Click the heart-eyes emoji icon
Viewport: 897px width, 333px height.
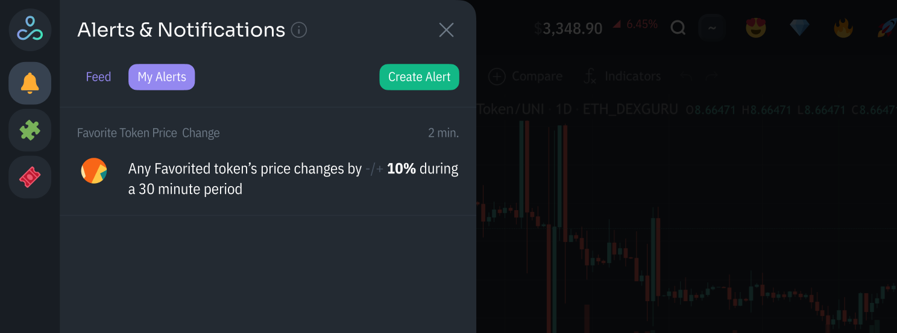(x=755, y=28)
